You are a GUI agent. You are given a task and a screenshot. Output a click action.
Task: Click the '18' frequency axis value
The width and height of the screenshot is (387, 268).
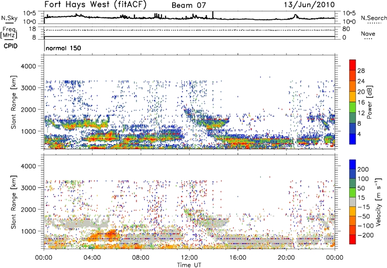coord(32,29)
